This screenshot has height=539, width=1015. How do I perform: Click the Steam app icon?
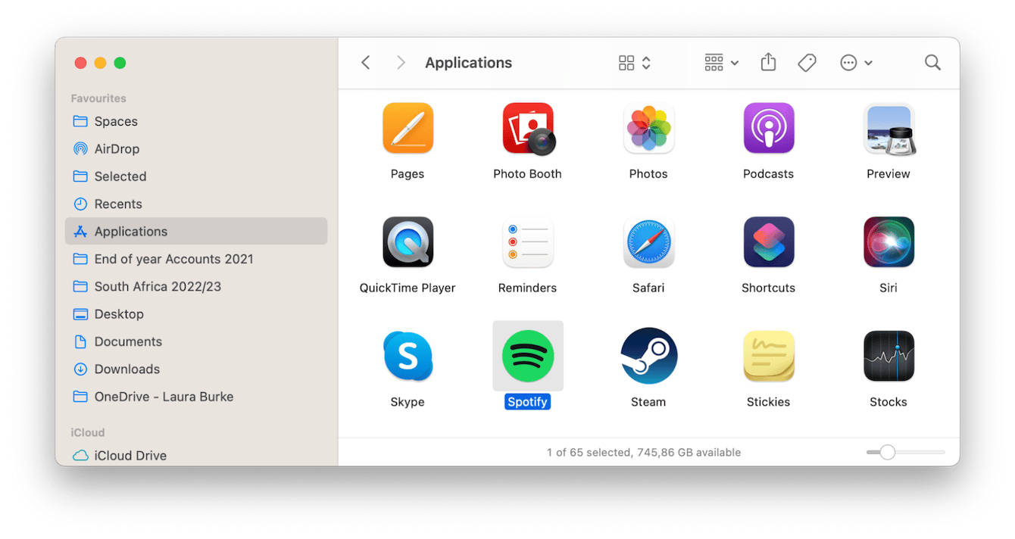648,356
